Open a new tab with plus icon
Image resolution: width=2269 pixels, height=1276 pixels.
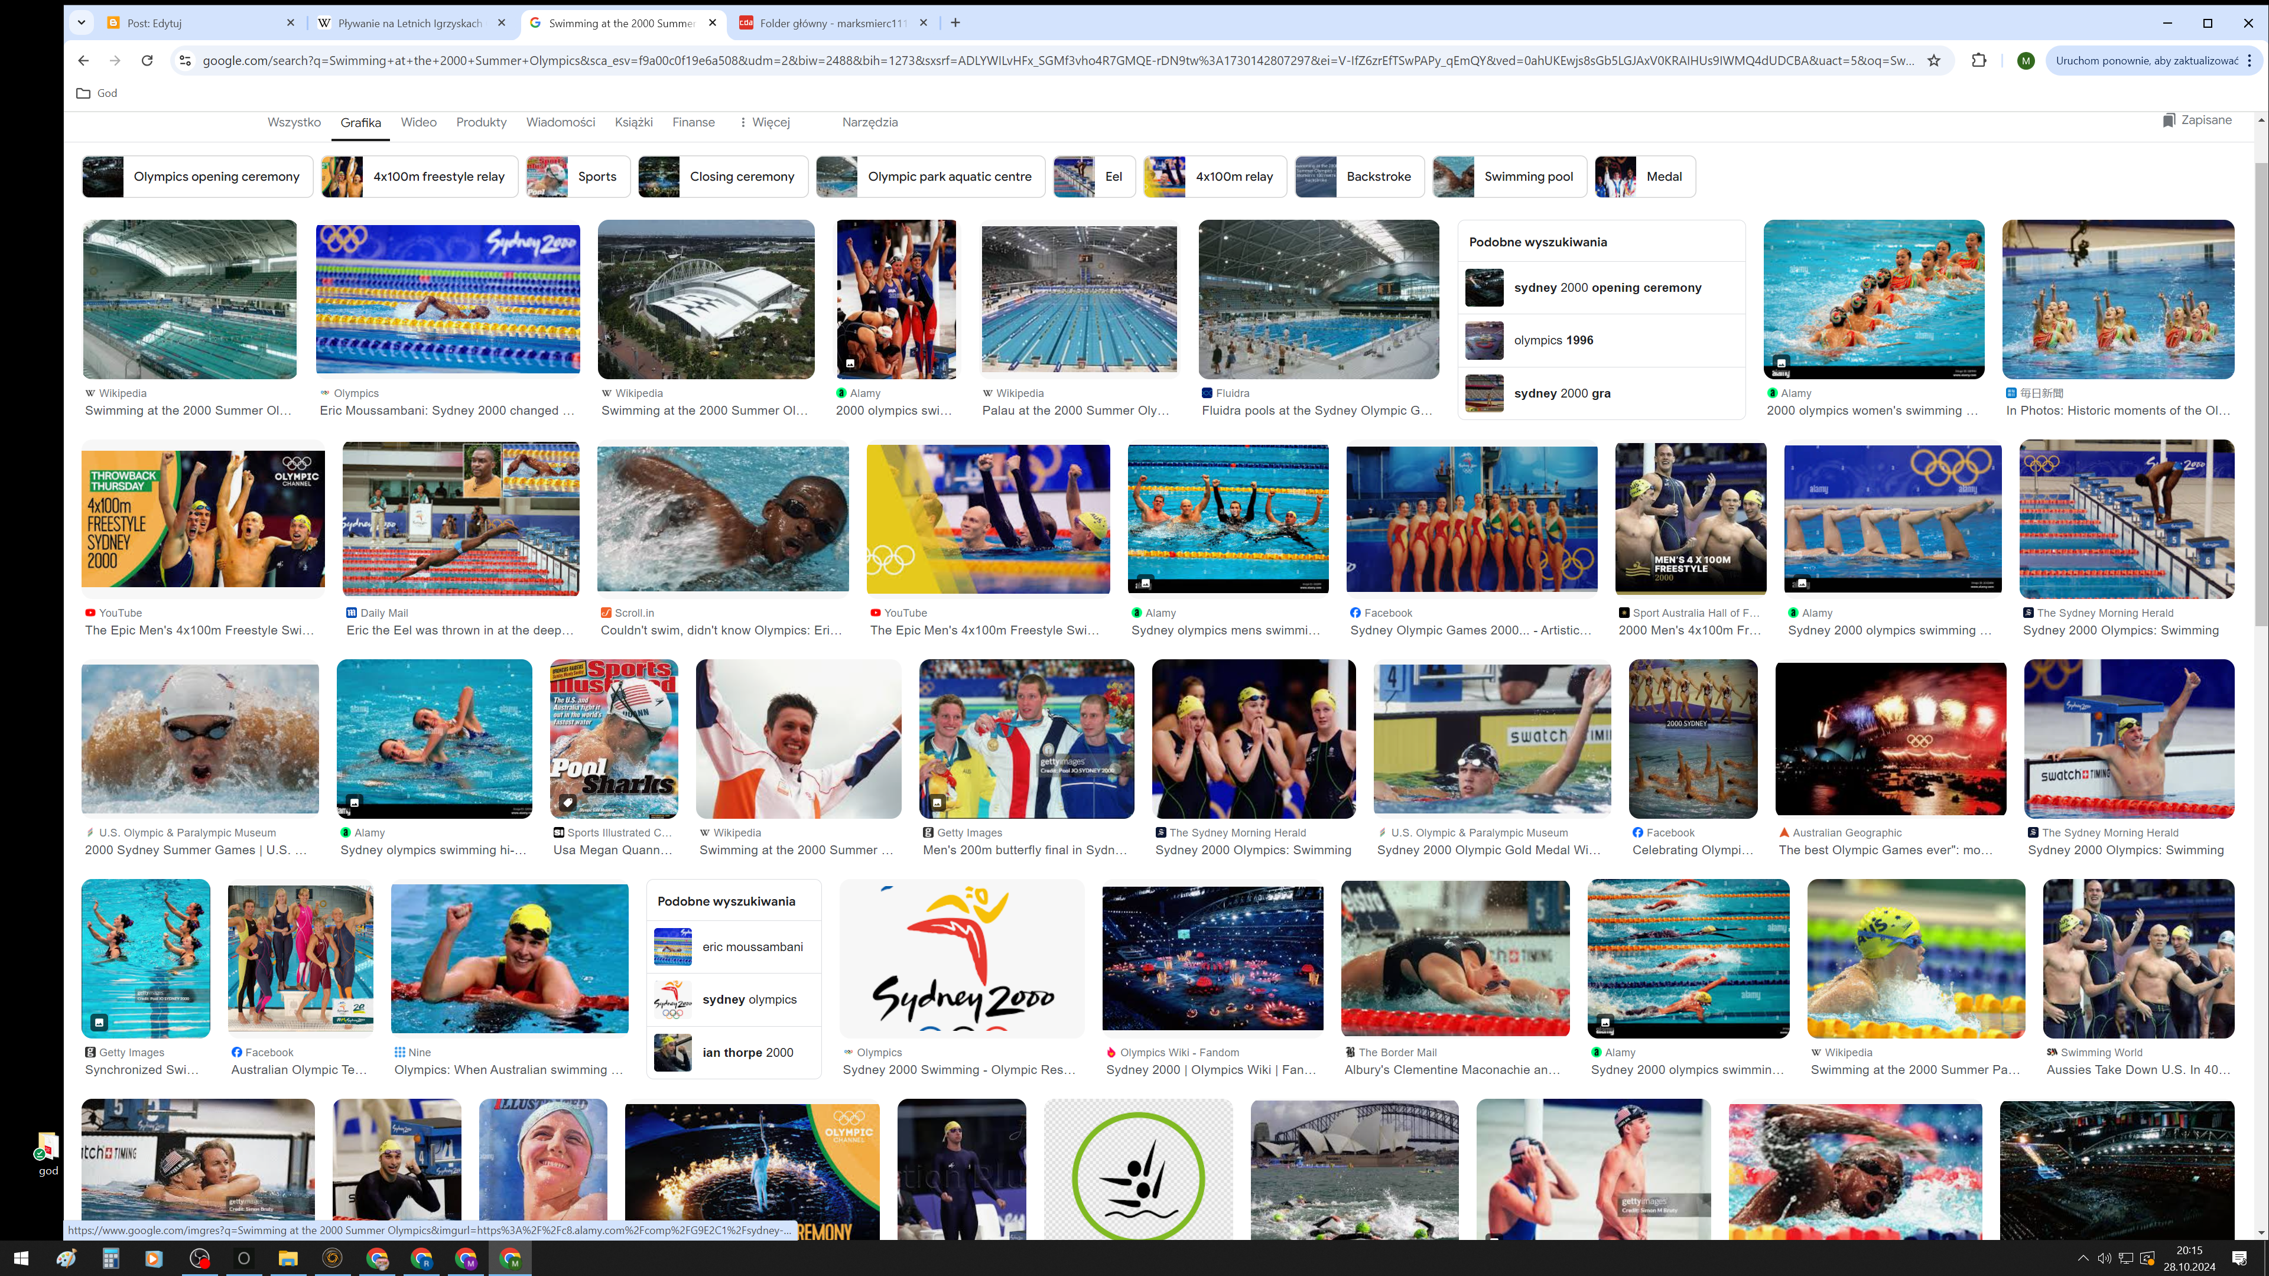(955, 23)
